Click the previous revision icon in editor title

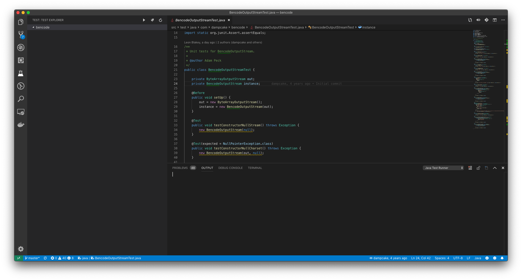(478, 20)
